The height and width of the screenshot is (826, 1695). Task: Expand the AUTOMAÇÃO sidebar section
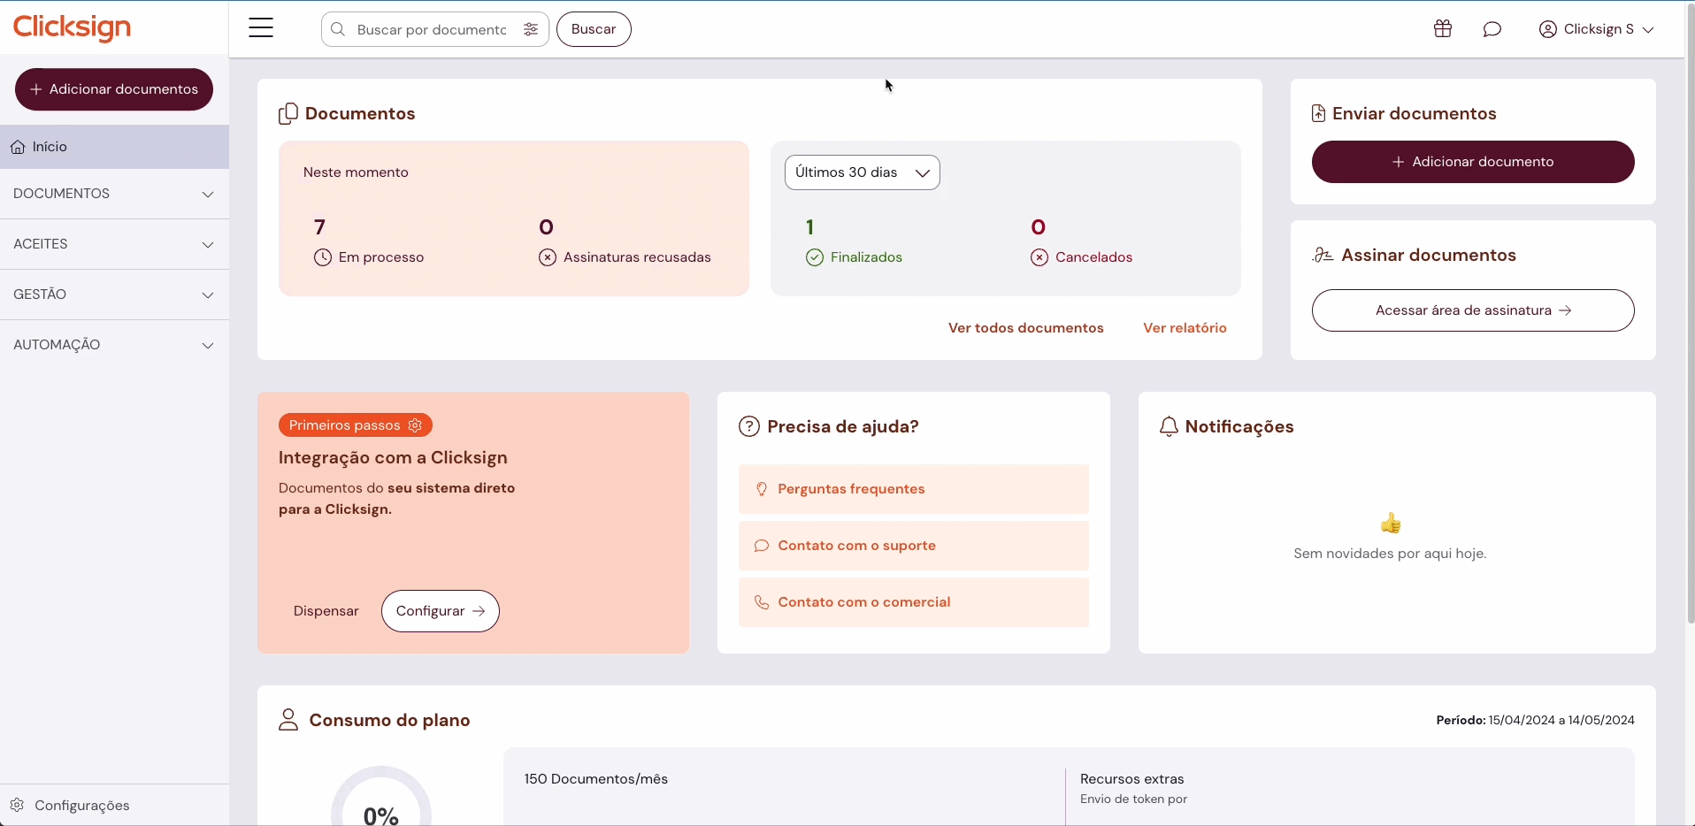114,345
